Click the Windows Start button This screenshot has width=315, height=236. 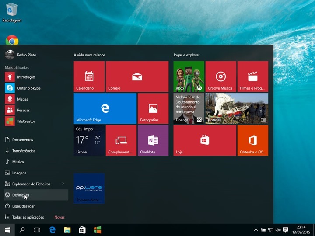pyautogui.click(x=7, y=230)
